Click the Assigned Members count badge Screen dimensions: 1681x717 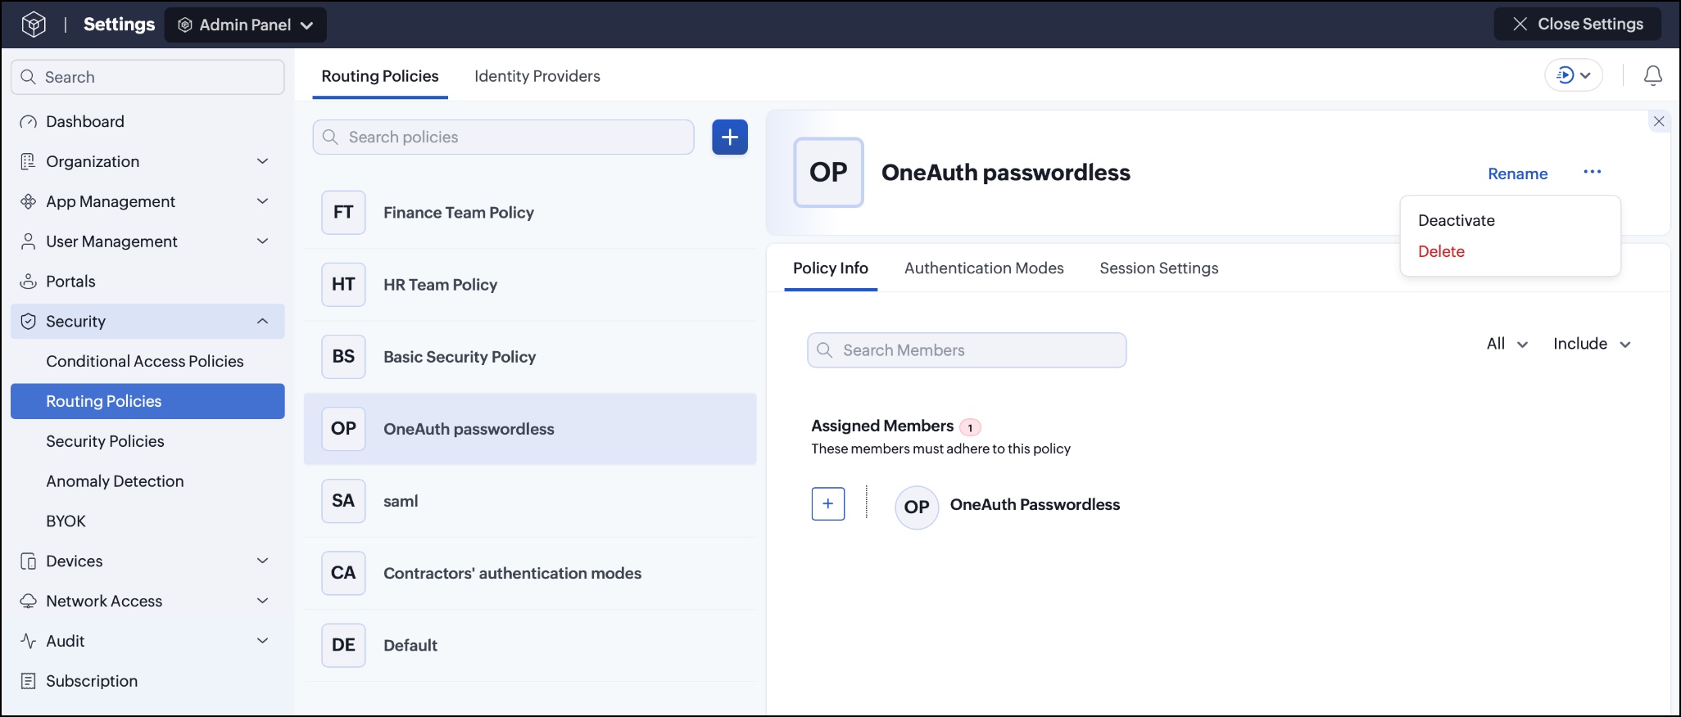point(971,427)
